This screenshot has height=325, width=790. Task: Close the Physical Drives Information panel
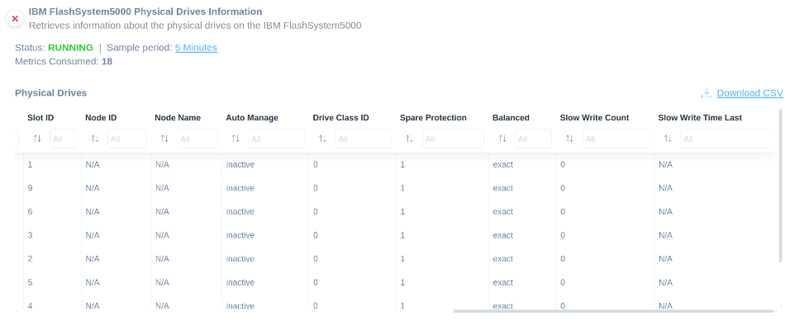pyautogui.click(x=15, y=19)
